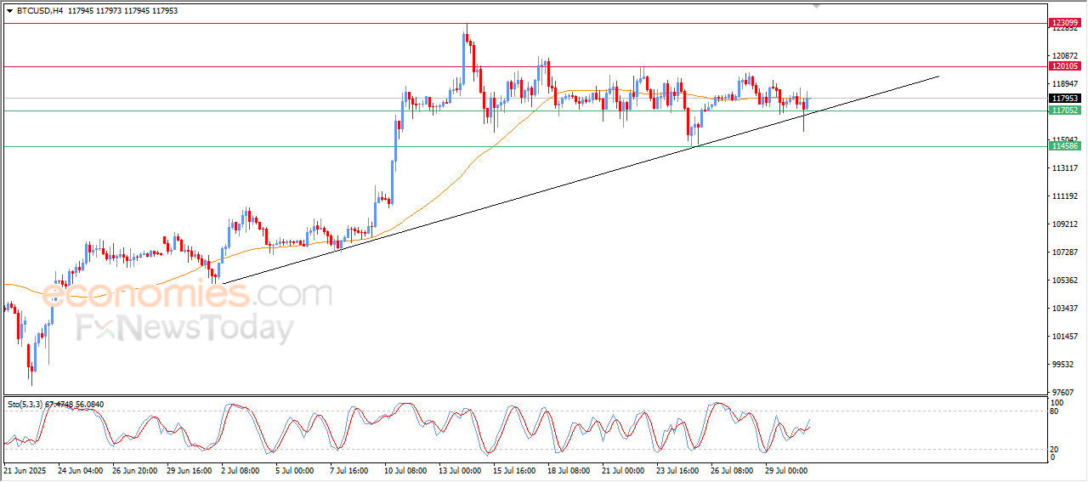Select the grey chart shift triangle marker
1088x482 pixels.
[817, 6]
